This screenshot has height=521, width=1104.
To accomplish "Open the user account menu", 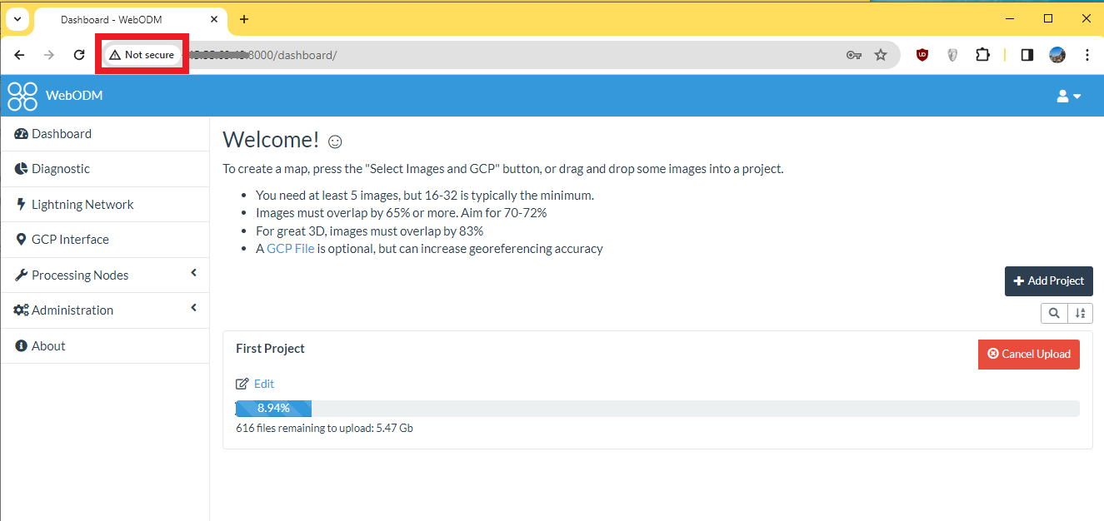I will 1068,96.
